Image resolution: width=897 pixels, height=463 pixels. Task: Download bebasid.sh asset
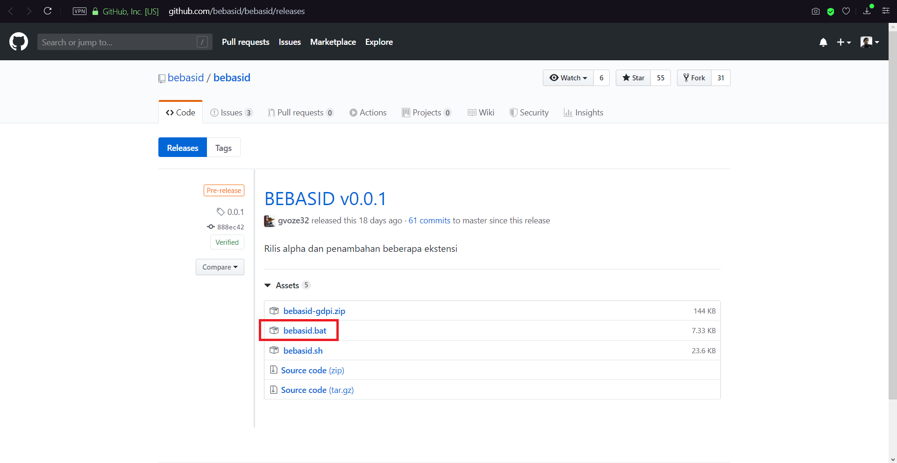pyautogui.click(x=303, y=351)
